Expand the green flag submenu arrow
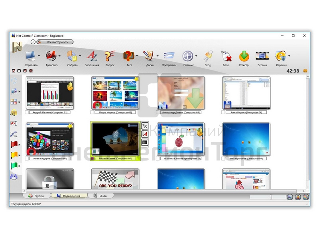 [20, 166]
